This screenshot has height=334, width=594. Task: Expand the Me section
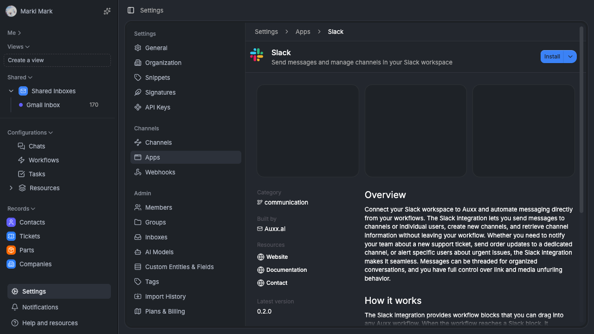[x=14, y=33]
